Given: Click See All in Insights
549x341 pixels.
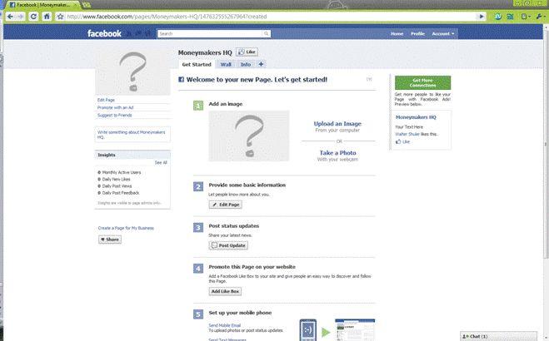Looking at the screenshot, I should point(160,162).
